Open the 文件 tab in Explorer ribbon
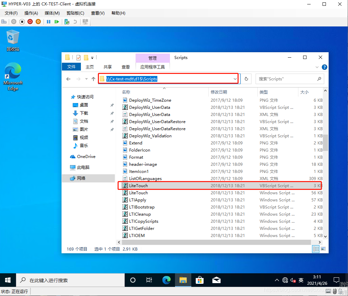This screenshot has width=348, height=296. (x=71, y=67)
